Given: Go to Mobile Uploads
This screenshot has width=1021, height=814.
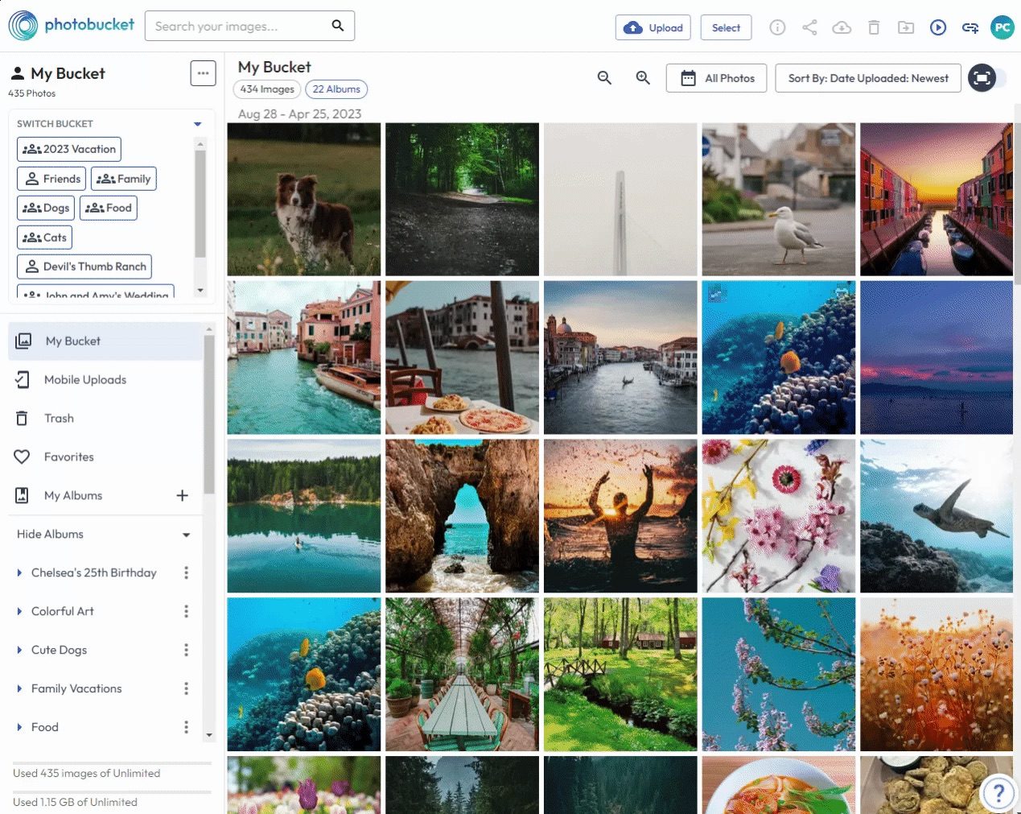Looking at the screenshot, I should tap(85, 379).
